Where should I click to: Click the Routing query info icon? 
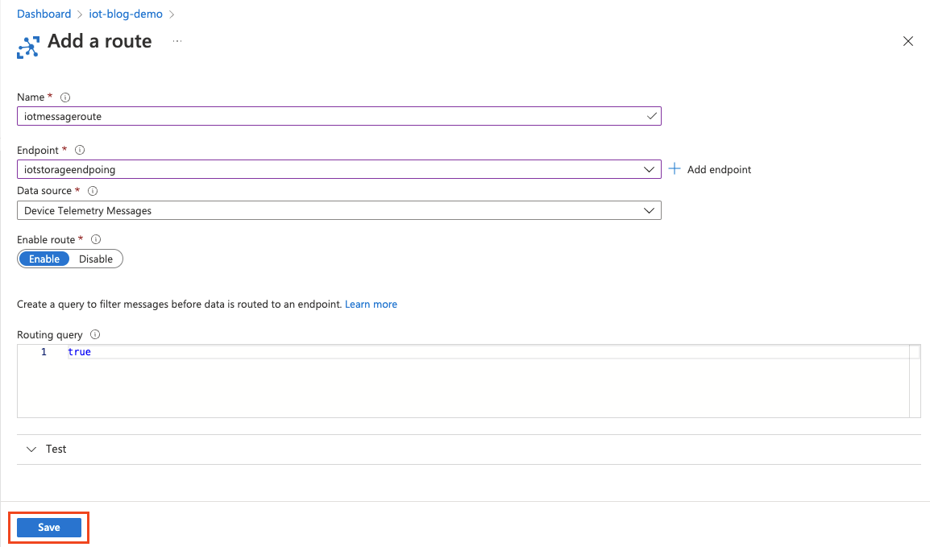click(x=95, y=335)
